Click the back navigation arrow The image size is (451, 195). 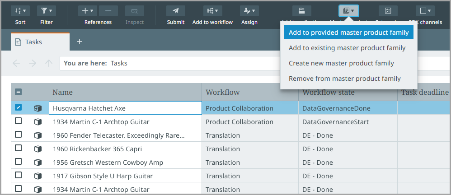(17, 63)
